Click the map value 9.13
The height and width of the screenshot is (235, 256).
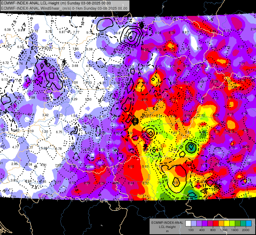(4, 80)
